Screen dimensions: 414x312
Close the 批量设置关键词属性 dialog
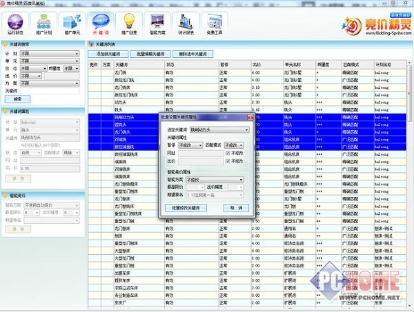pyautogui.click(x=250, y=117)
